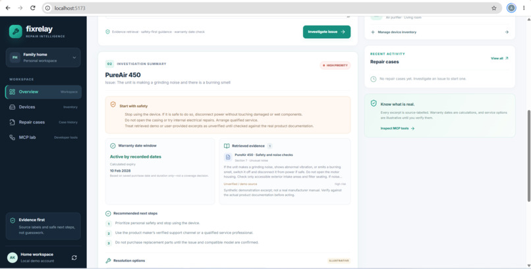Click the ILLUSTRATIVE badge
This screenshot has width=531, height=269.
(x=339, y=260)
